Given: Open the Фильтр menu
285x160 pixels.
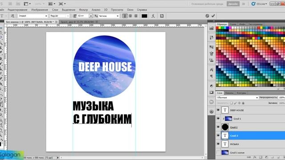Looking at the screenshot, I should point(83,10).
